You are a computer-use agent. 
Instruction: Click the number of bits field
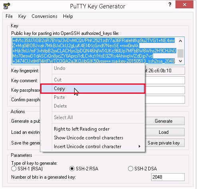168,177
